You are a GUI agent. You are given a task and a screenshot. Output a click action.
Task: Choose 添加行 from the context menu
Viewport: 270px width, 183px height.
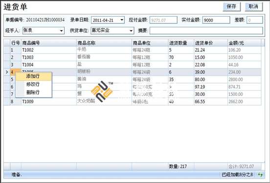(34, 76)
